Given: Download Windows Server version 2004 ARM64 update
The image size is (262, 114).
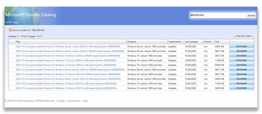Looking at the screenshot, I should 242,51.
